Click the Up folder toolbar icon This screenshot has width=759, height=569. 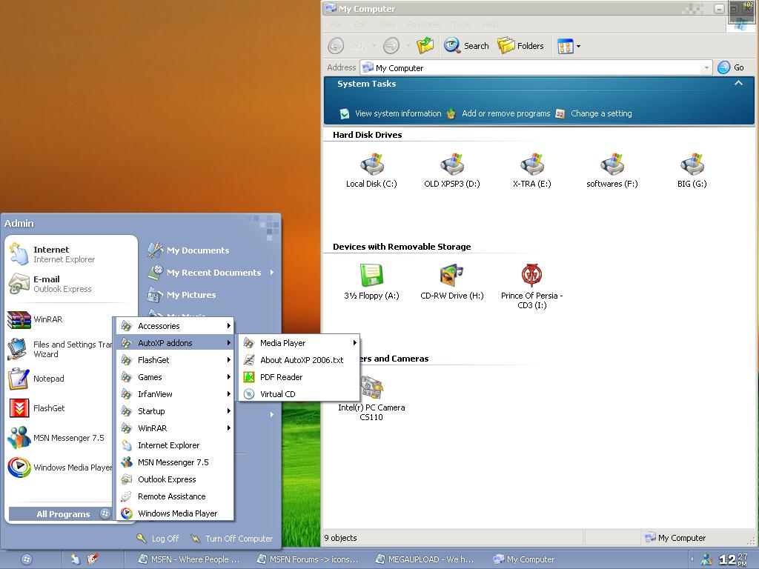(425, 45)
